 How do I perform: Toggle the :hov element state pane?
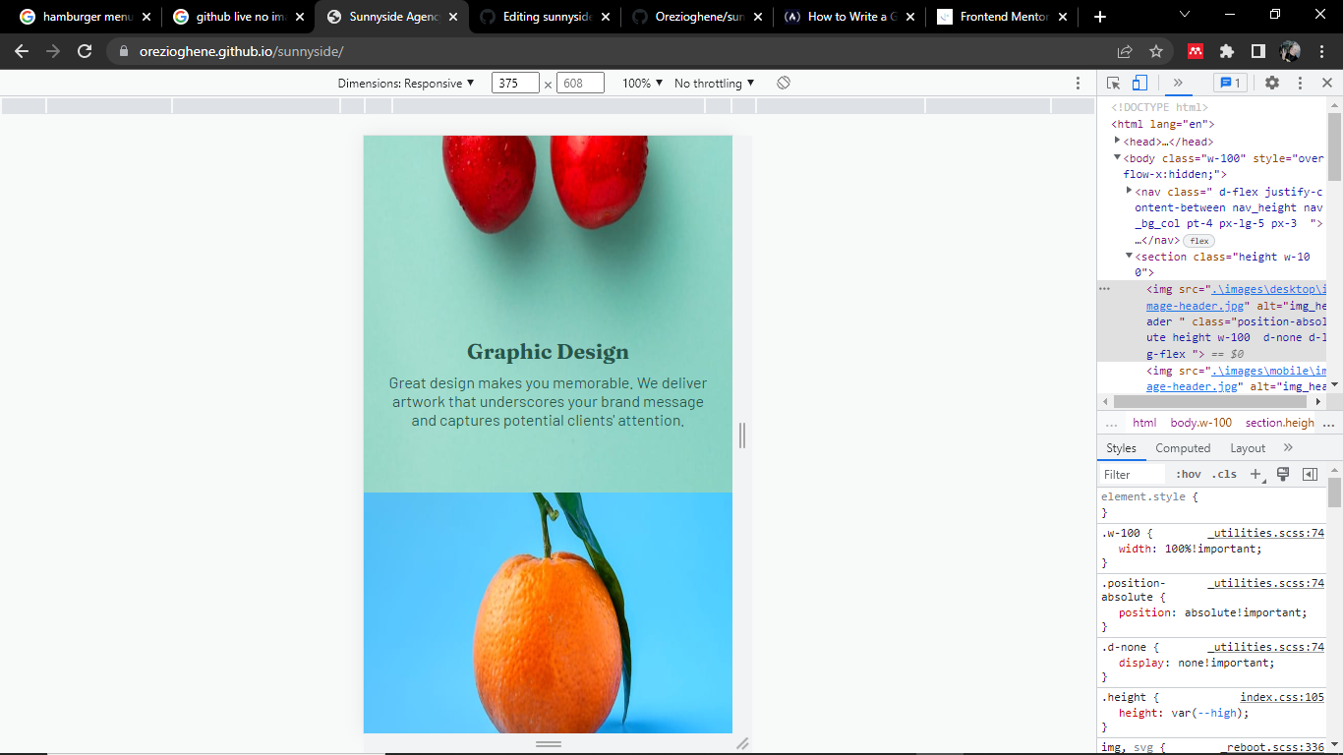click(1188, 473)
